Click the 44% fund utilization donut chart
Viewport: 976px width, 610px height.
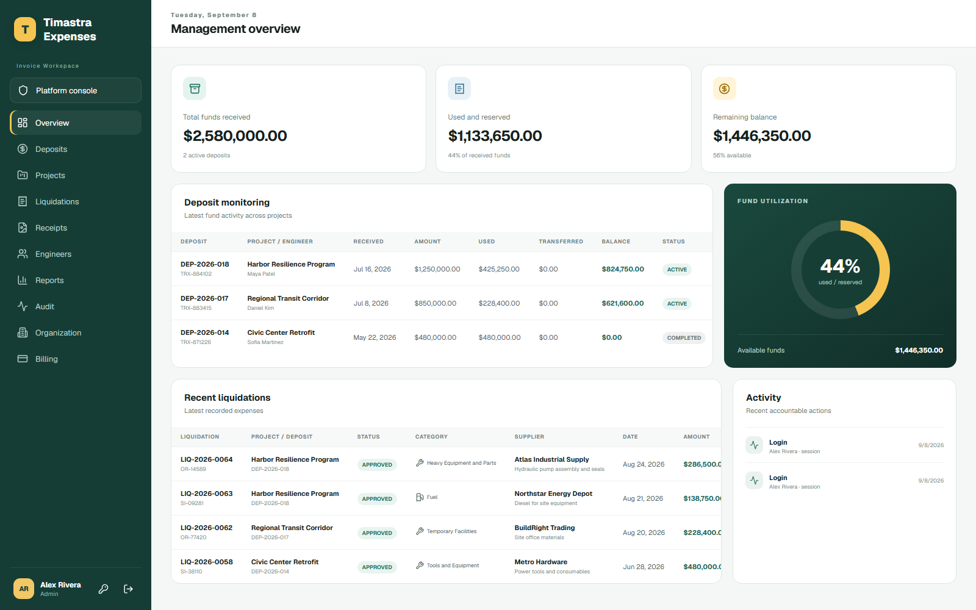point(840,270)
